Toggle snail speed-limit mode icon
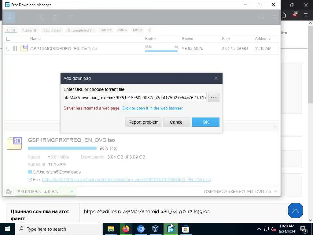Image resolution: width=313 pixels, height=235 pixels. tap(9, 192)
